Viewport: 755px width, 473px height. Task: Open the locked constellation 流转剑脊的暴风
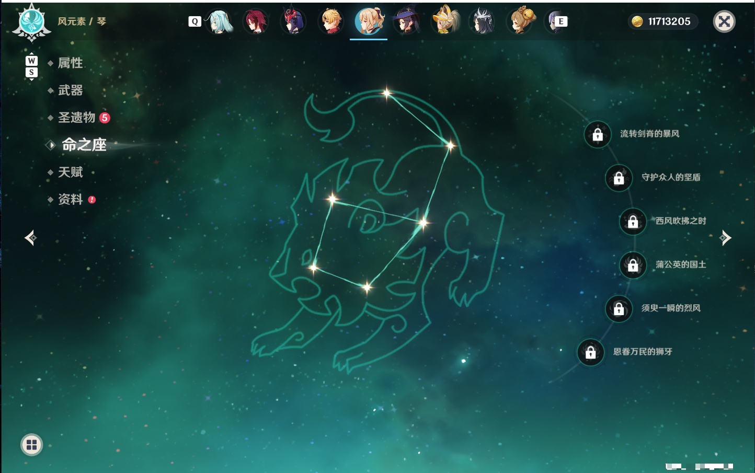pyautogui.click(x=598, y=134)
